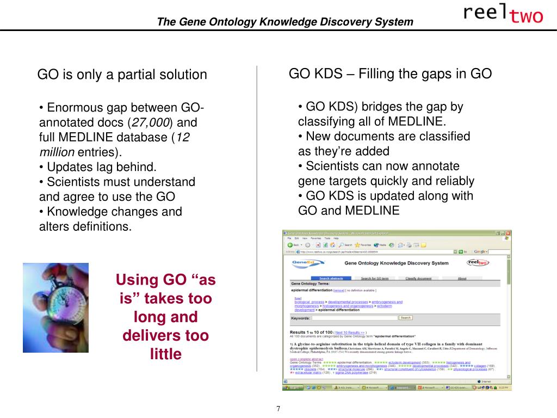
Task: Open the Tools menu in Internet Explorer
Action: 327,238
